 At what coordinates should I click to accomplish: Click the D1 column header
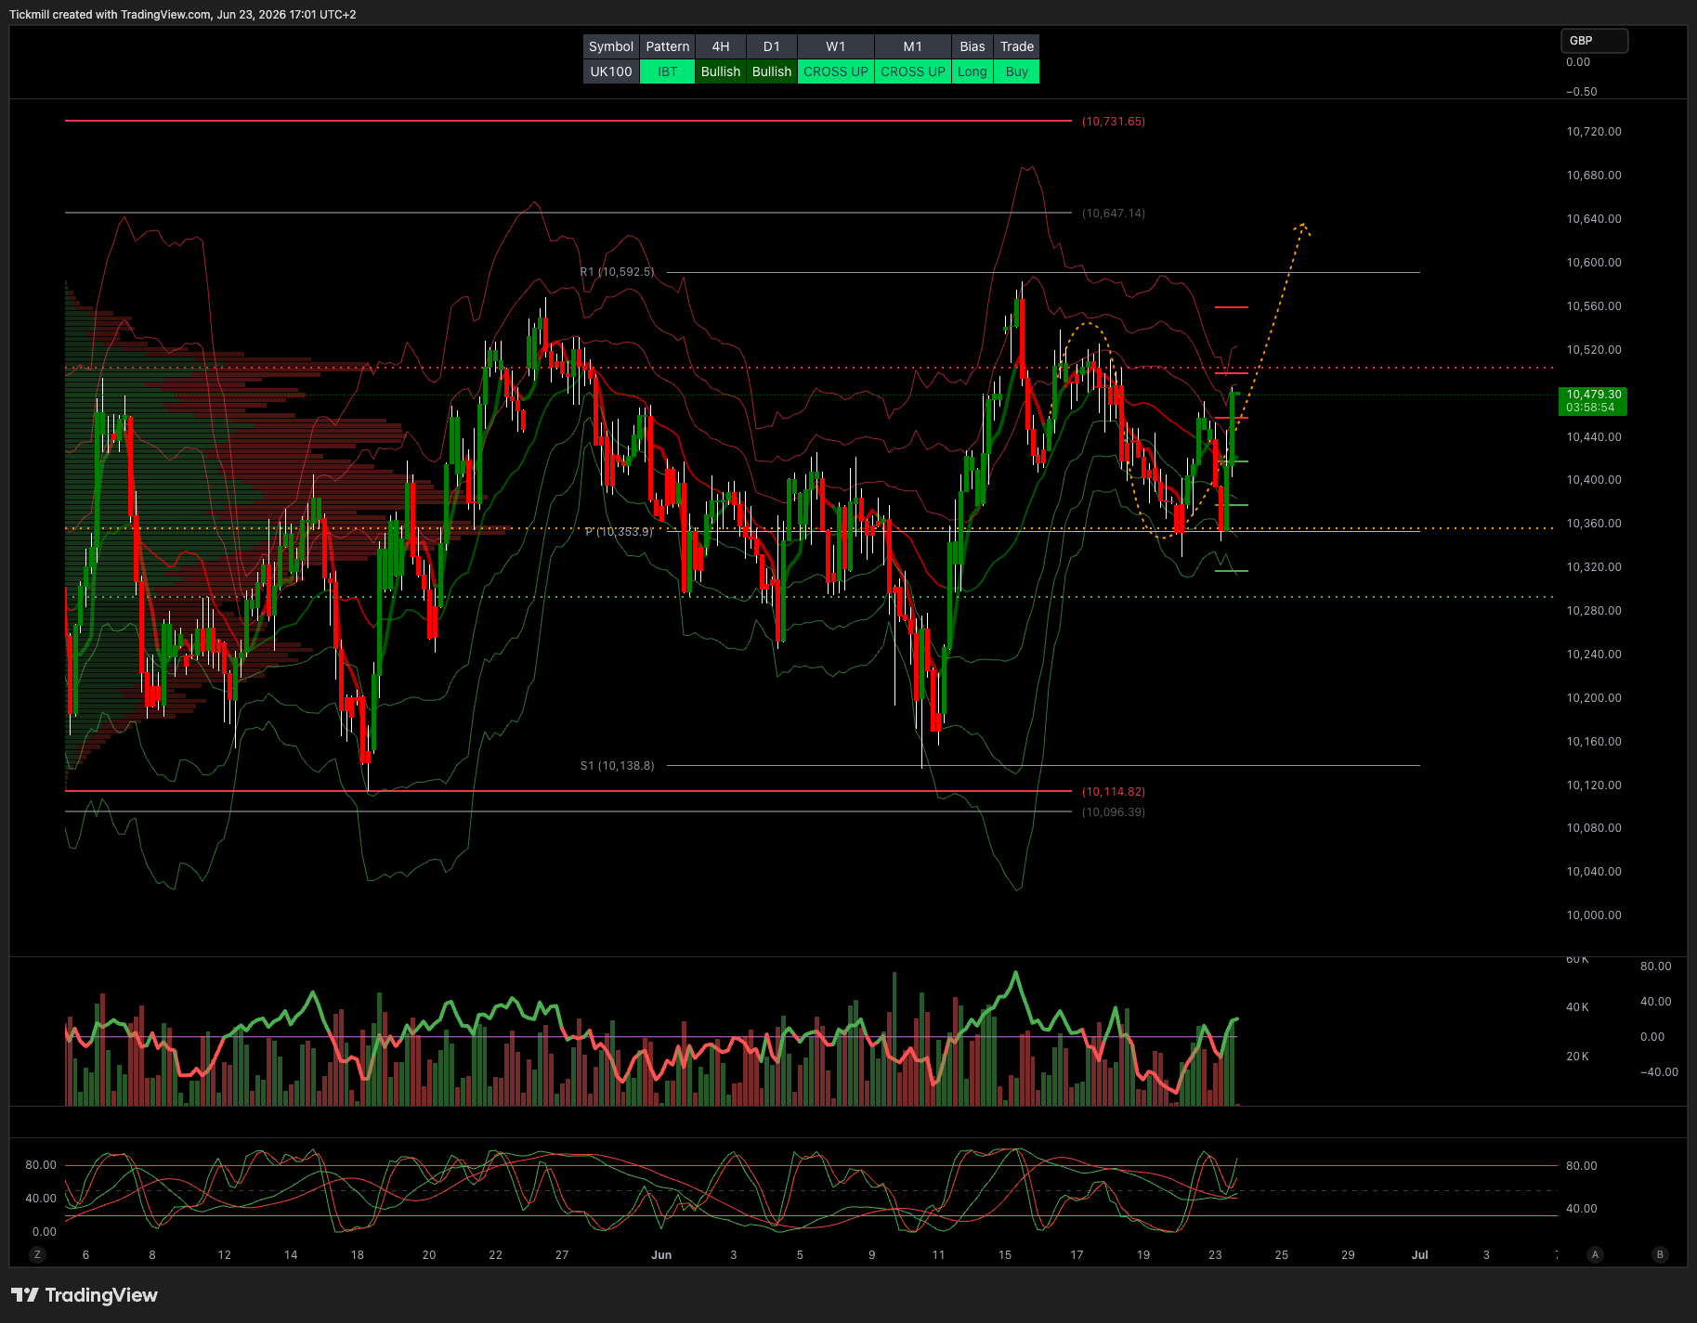click(x=772, y=46)
